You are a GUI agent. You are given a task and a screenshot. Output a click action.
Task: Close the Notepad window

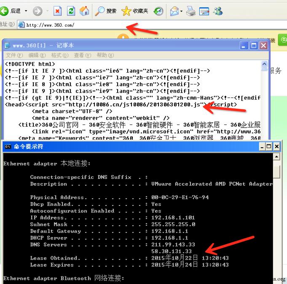263,46
